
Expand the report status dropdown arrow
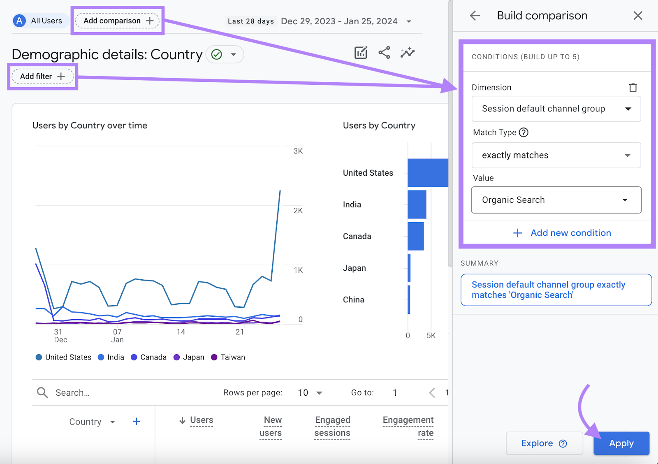pyautogui.click(x=234, y=54)
